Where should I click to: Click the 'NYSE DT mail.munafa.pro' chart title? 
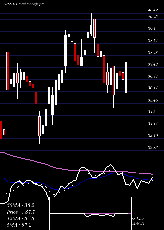point(24,4)
